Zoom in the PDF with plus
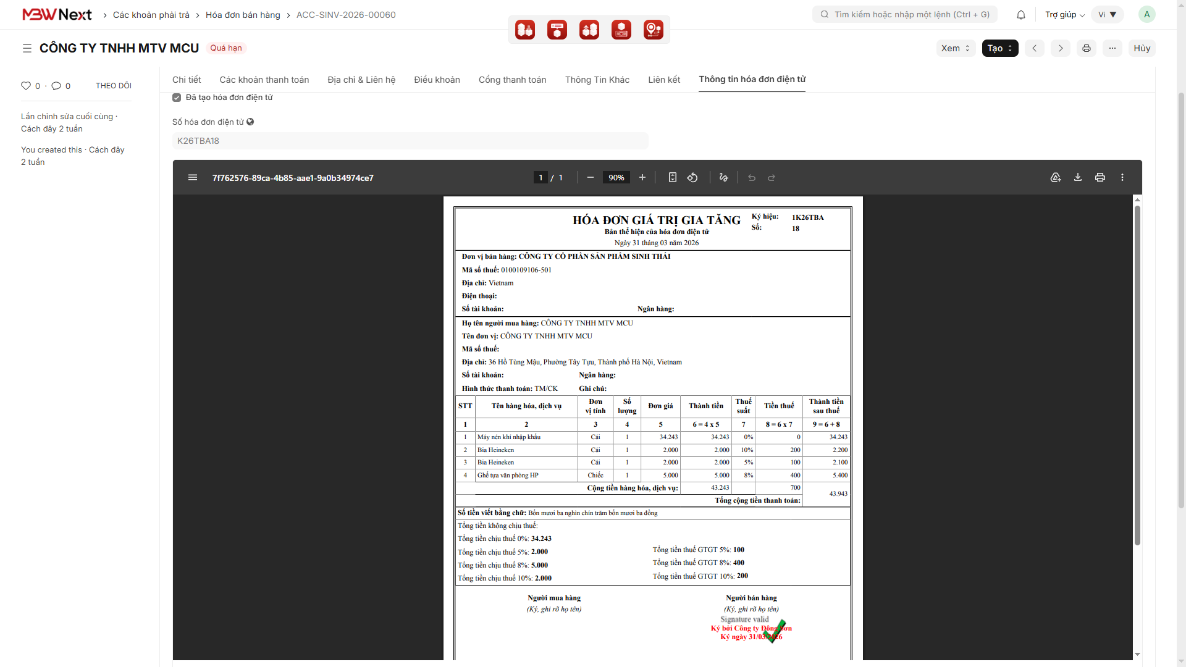1186x667 pixels. 642,178
